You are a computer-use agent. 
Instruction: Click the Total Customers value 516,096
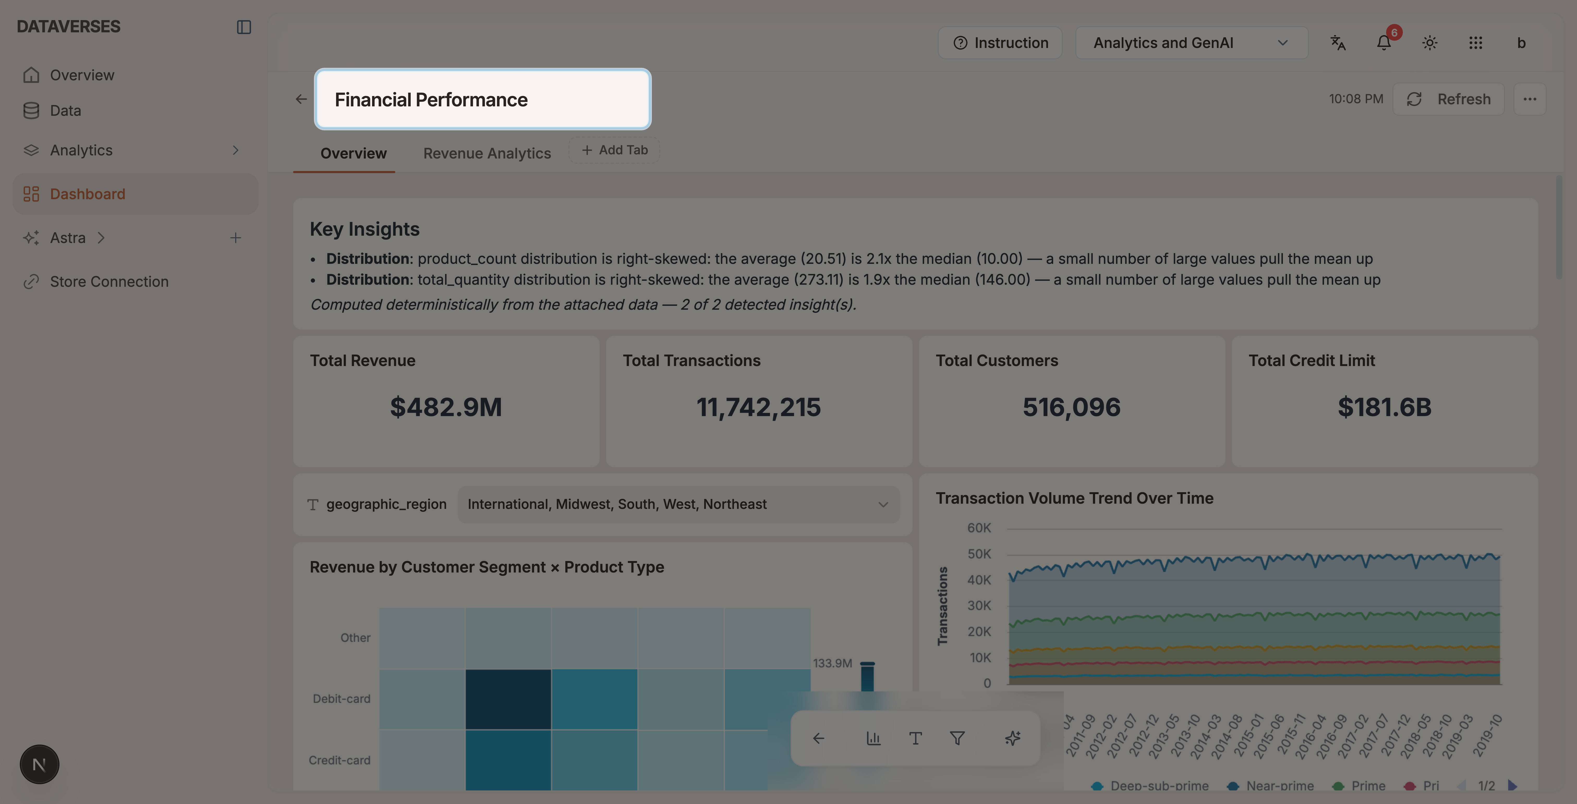coord(1072,407)
